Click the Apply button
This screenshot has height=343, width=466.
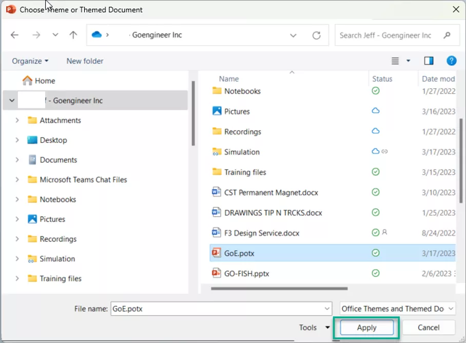[x=367, y=328]
